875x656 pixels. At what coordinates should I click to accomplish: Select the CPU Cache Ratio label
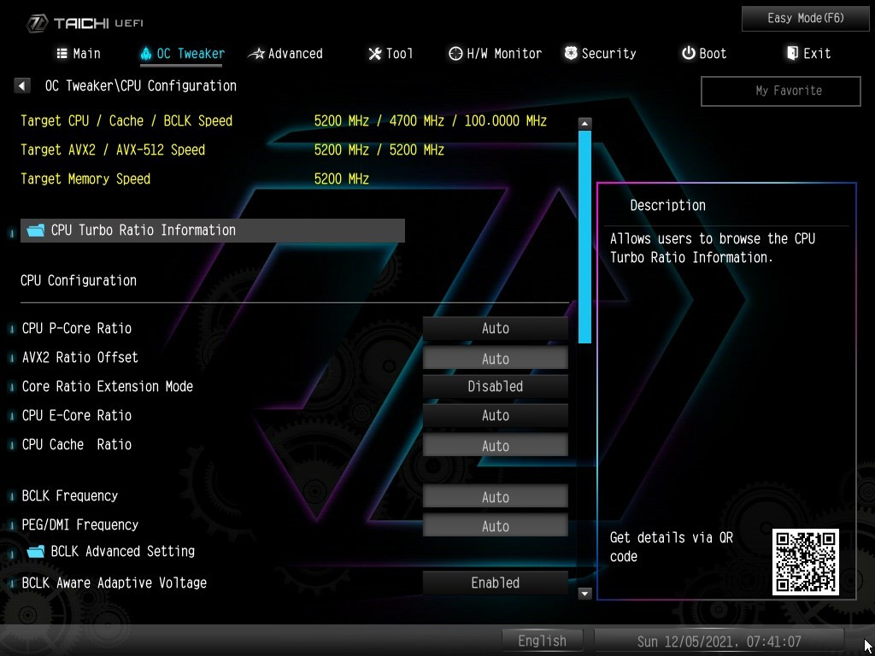(77, 444)
